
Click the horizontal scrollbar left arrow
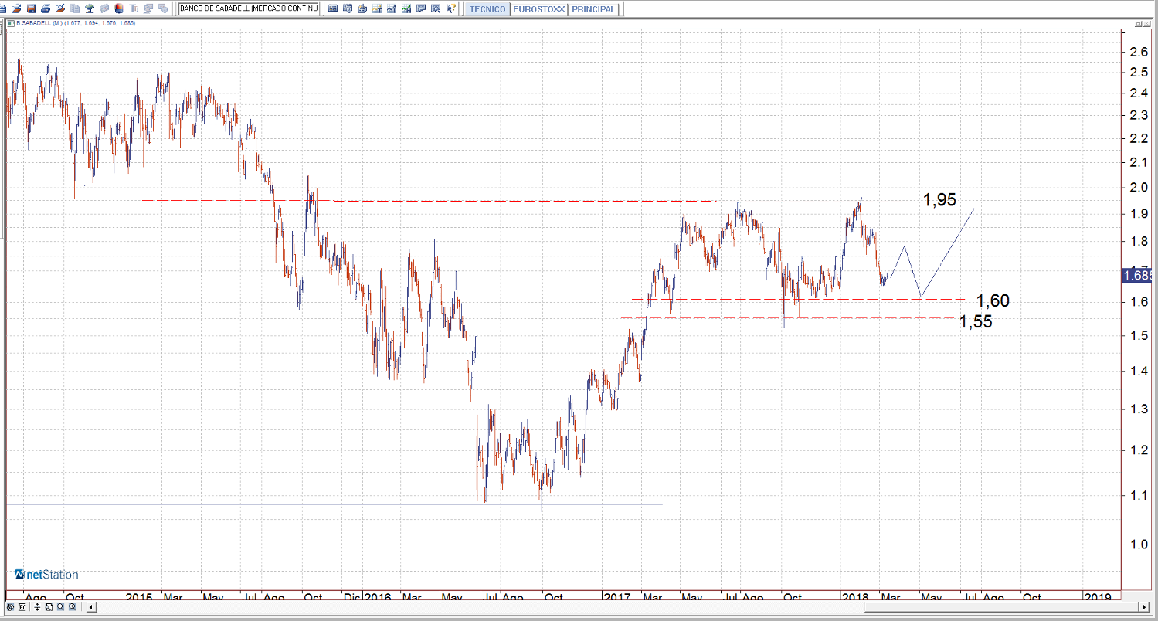(91, 608)
